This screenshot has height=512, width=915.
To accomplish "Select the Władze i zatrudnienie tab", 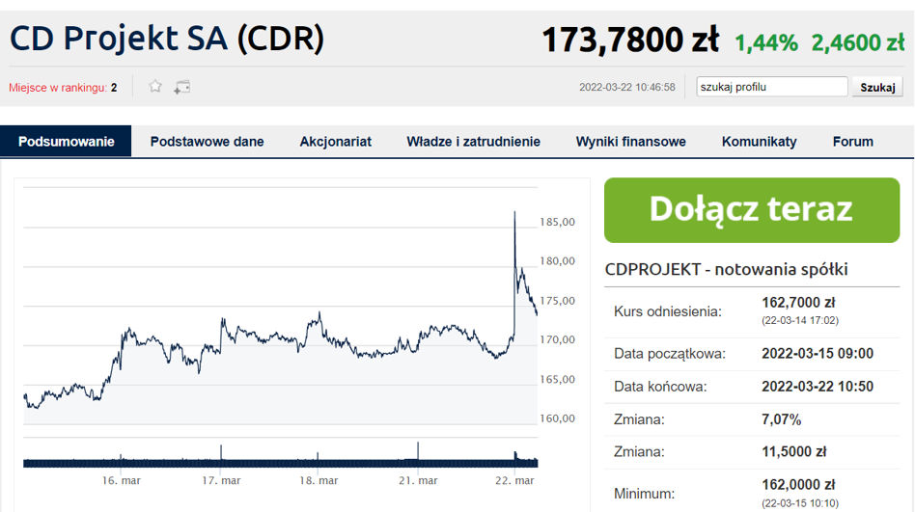I will [x=473, y=142].
